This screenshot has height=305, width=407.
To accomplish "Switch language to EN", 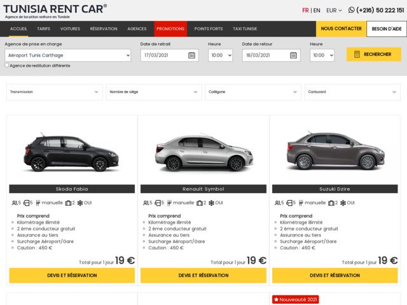I will coord(317,10).
